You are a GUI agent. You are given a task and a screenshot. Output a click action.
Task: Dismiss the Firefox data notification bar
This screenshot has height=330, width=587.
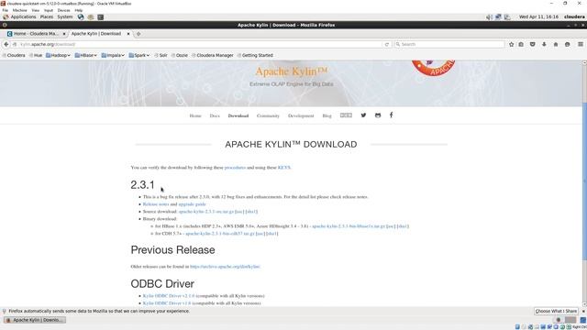click(x=583, y=312)
